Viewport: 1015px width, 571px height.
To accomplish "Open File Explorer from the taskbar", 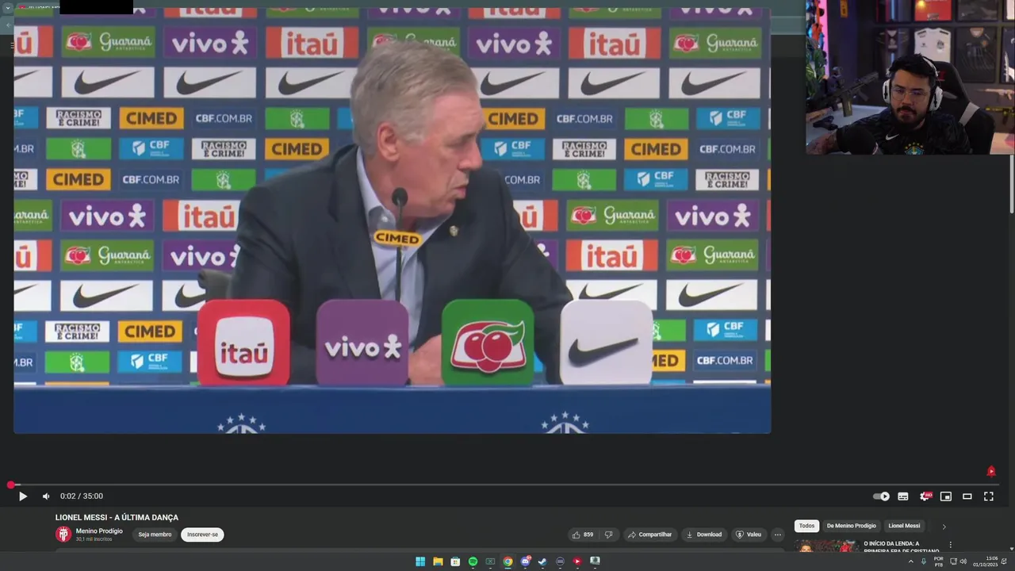I will [438, 561].
